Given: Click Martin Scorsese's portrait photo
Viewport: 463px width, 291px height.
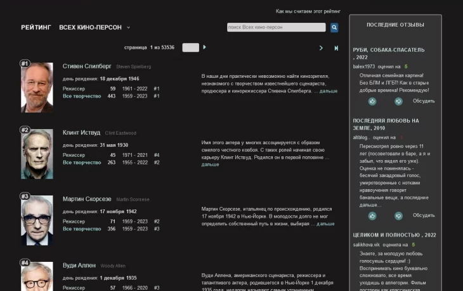Looking at the screenshot, I should [x=37, y=220].
